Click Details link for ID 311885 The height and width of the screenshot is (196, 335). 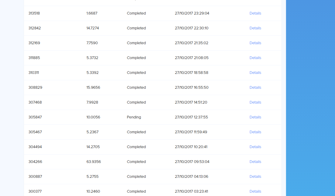(255, 58)
